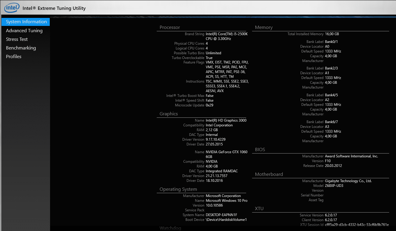Select system name DESKTOP-EAPNN1F
The image size is (396, 231).
point(222,215)
